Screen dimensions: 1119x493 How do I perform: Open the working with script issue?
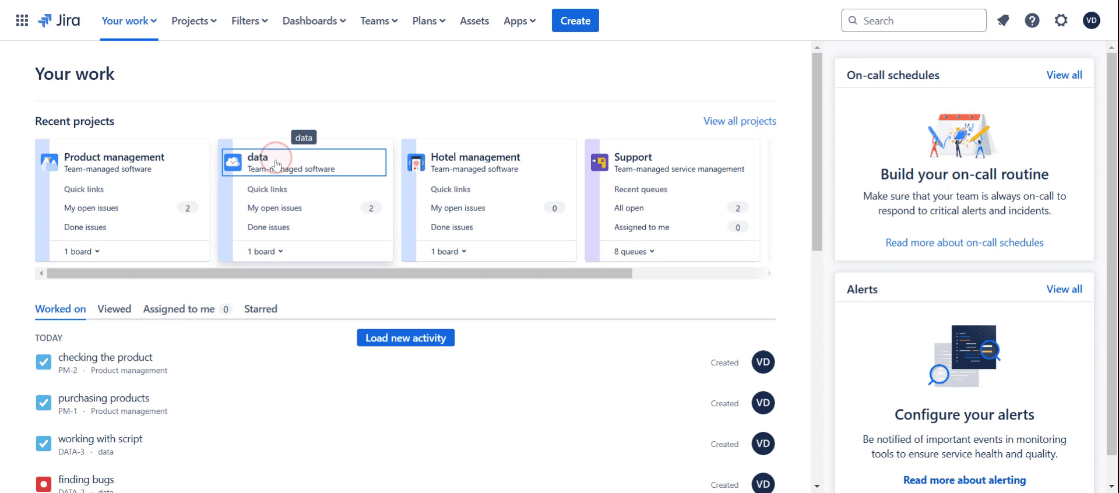click(x=100, y=439)
